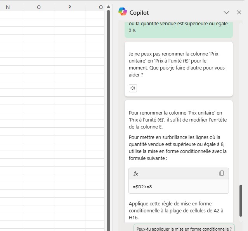248x231 pixels.
Task: Close the Copilot pane
Action: 239,12
